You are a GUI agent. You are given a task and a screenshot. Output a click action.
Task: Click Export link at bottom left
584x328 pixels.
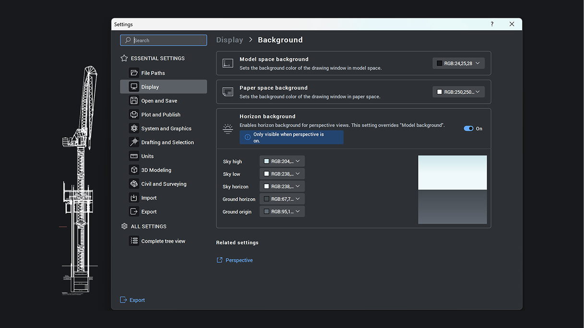click(x=137, y=300)
